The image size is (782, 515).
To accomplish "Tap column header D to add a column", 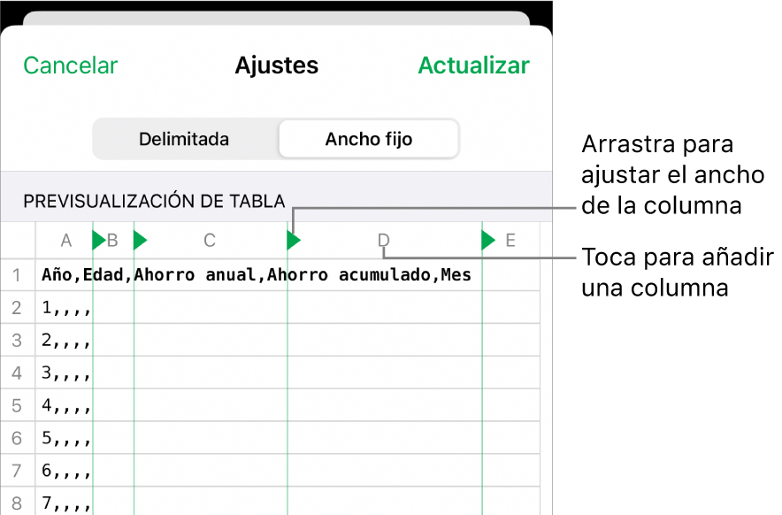I will [x=383, y=241].
